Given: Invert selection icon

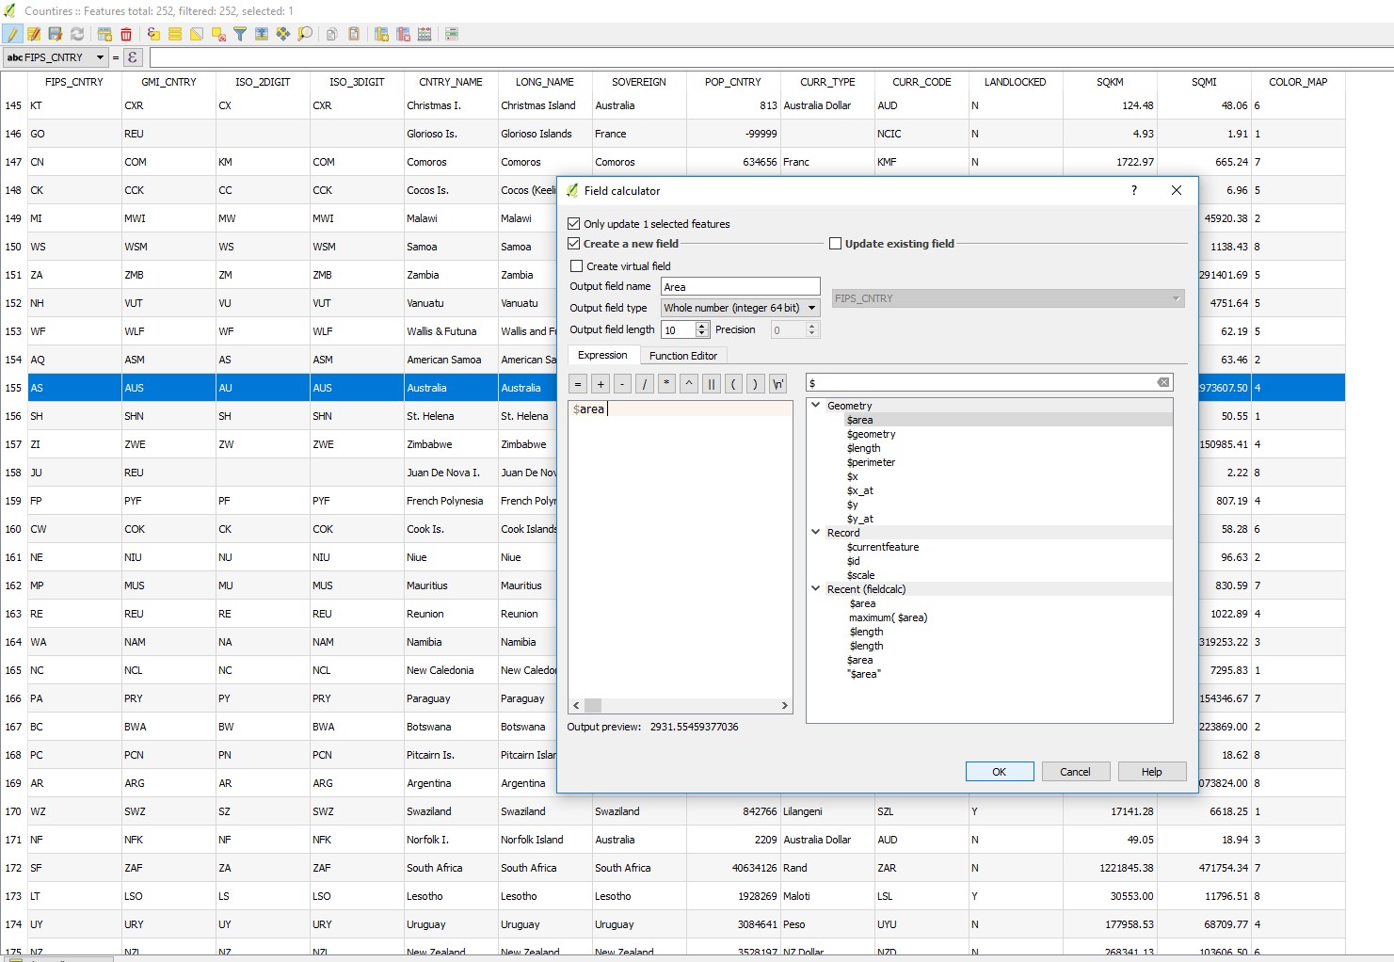Looking at the screenshot, I should (197, 34).
